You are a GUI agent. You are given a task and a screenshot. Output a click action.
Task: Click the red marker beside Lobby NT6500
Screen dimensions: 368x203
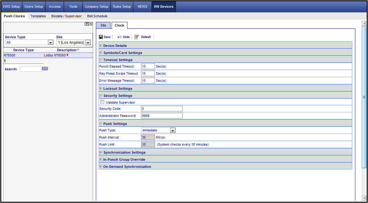(x=67, y=55)
